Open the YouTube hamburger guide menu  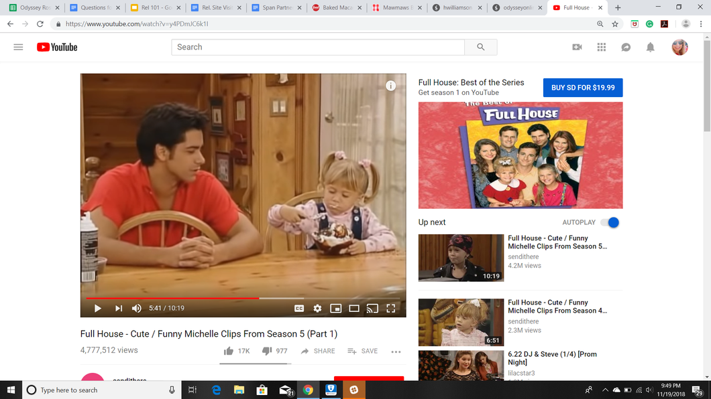click(18, 47)
